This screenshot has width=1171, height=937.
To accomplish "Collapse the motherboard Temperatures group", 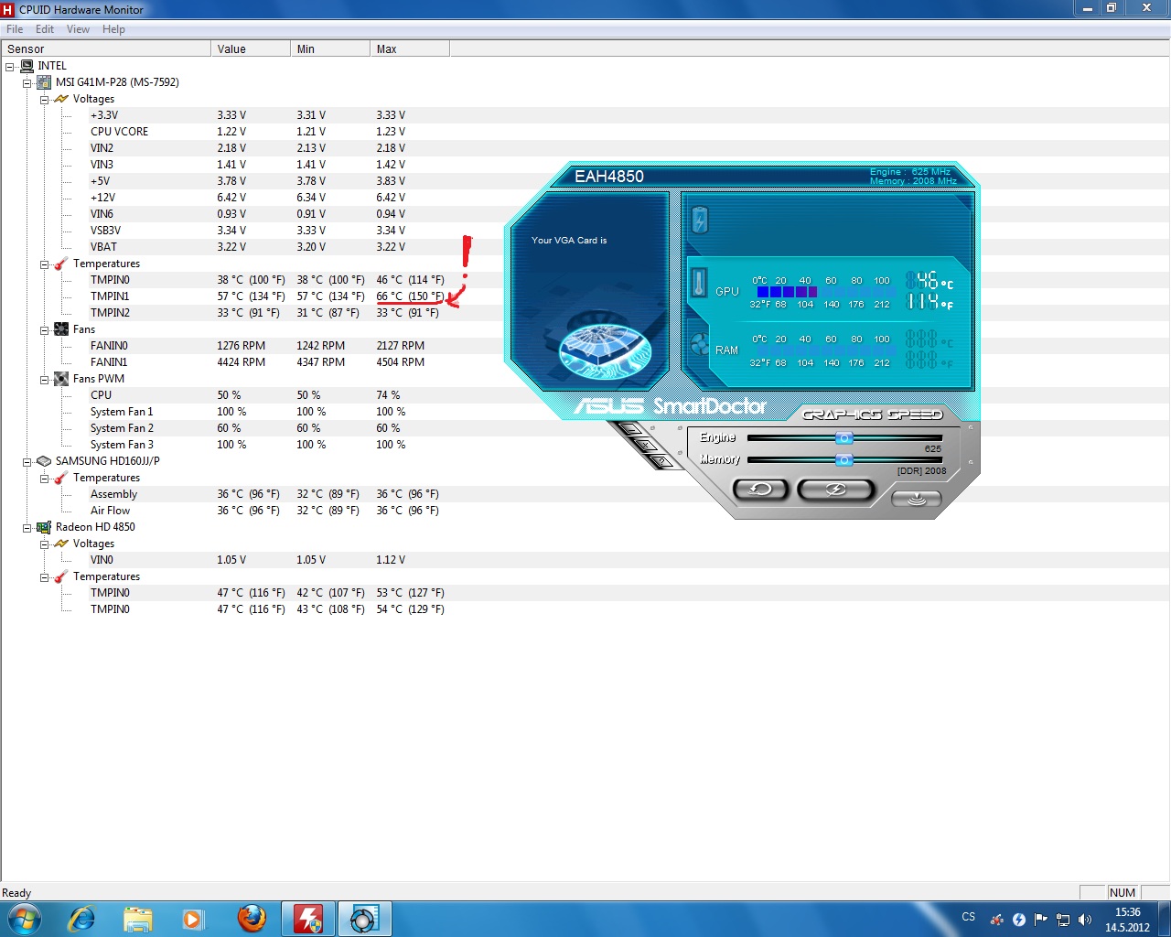I will point(44,264).
